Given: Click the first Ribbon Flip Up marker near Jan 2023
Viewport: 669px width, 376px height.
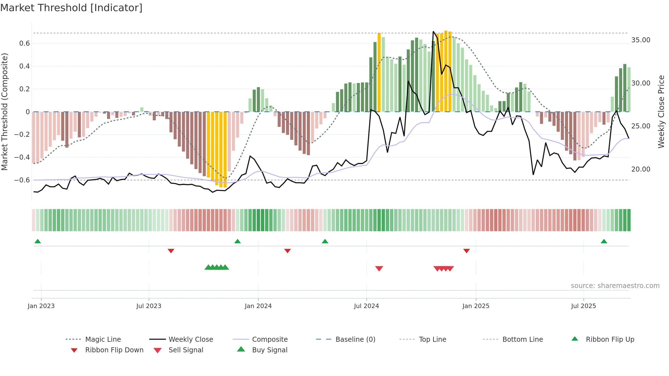Looking at the screenshot, I should 38,241.
